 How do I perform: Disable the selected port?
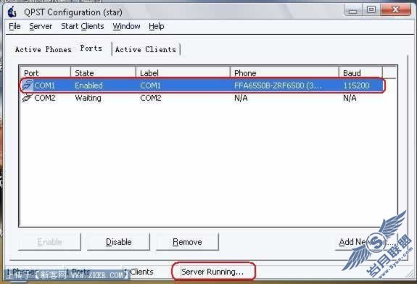coord(118,242)
